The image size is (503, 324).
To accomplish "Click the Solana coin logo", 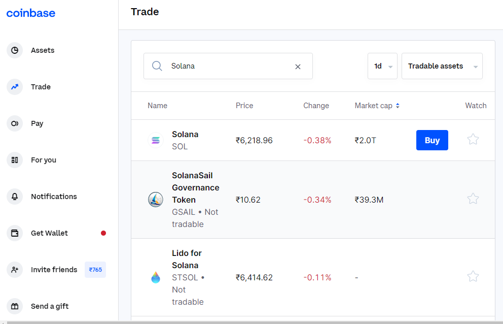I will 156,140.
